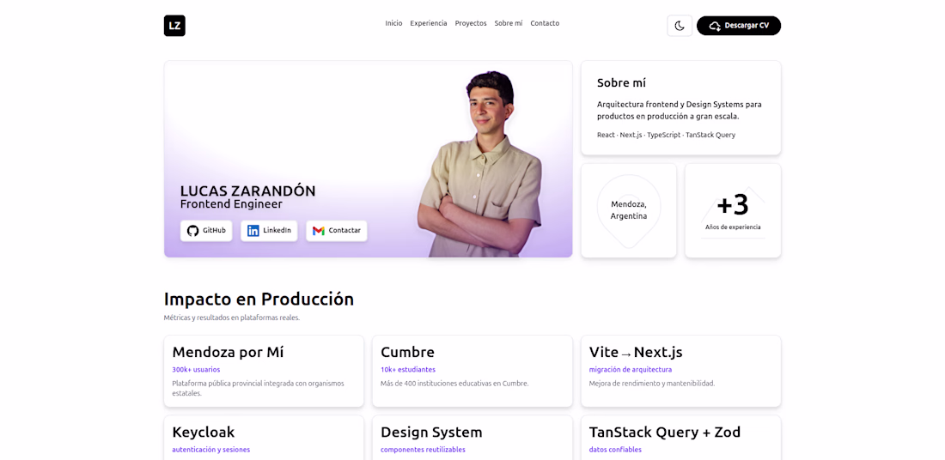Screen dimensions: 945x460
Task: Click 'autenticación y sesiones' text
Action: tap(211, 450)
